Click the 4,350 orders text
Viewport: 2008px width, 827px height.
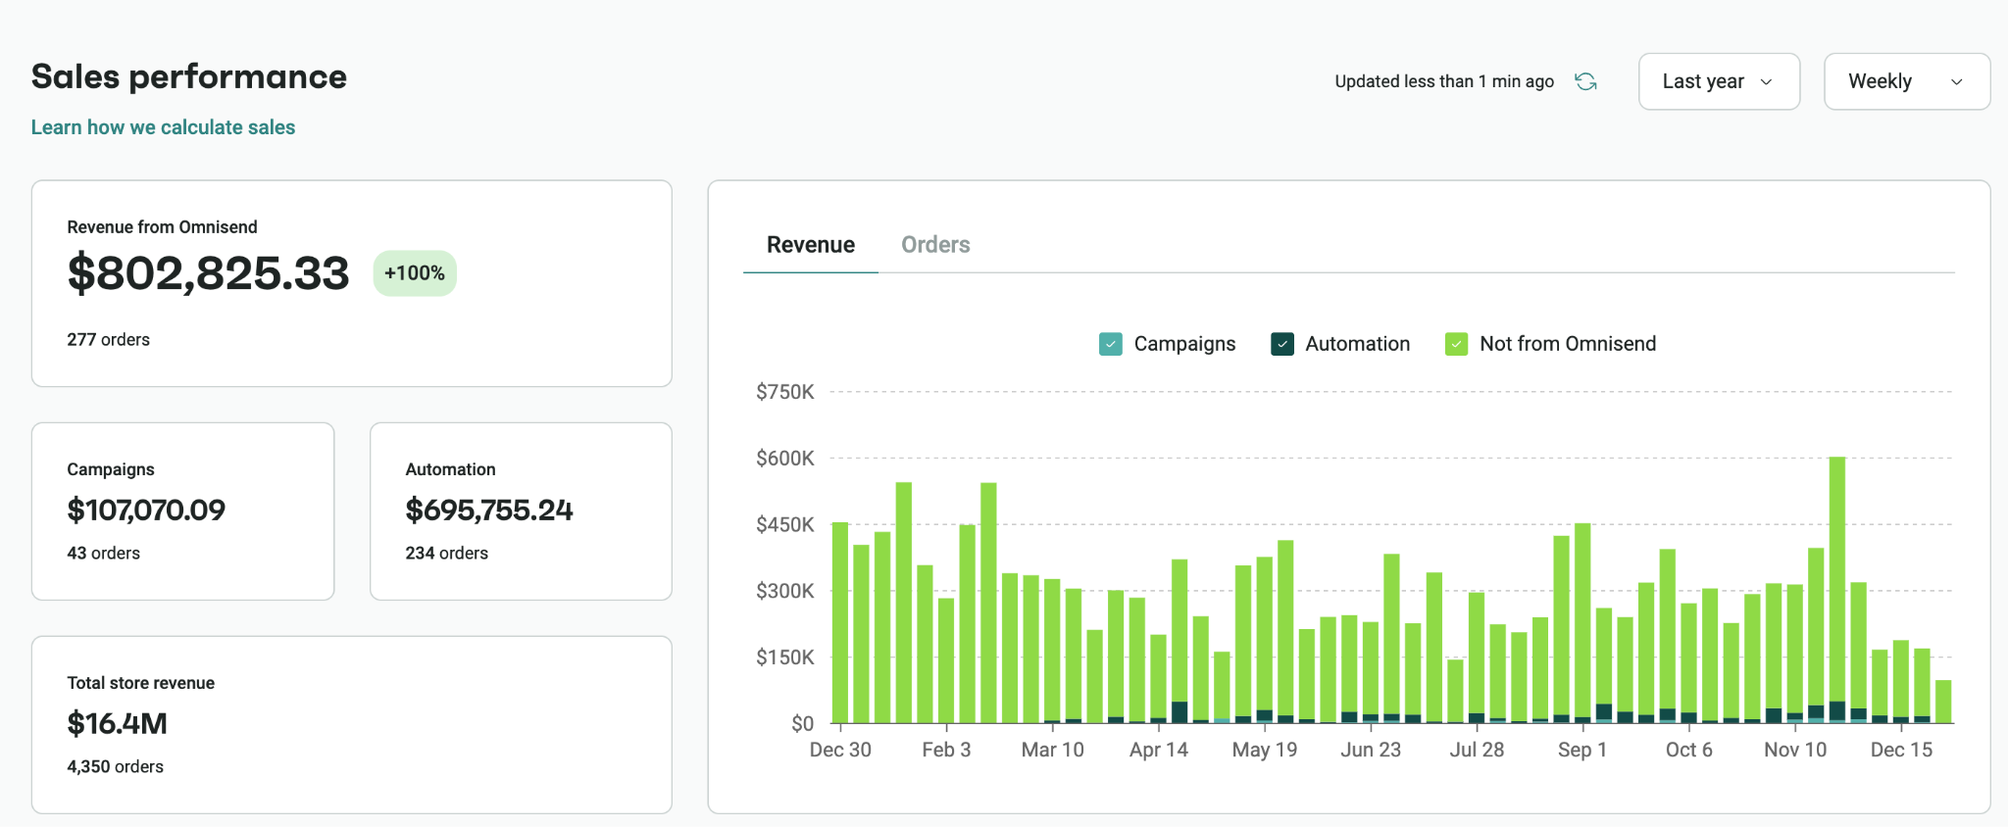(x=115, y=767)
